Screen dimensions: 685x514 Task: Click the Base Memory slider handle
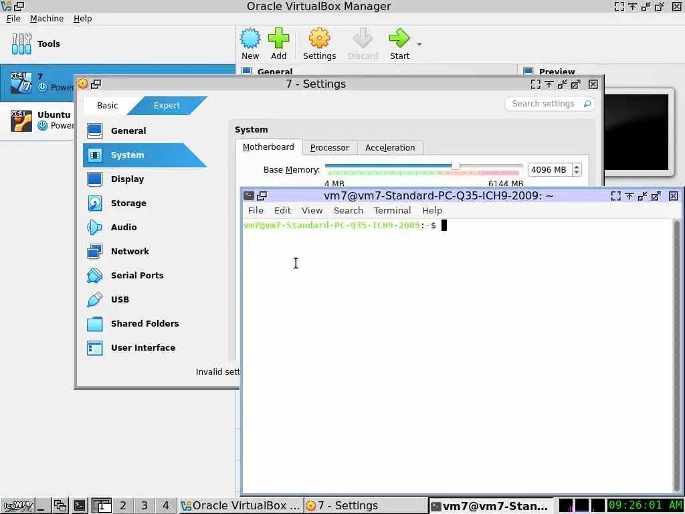[x=456, y=166]
